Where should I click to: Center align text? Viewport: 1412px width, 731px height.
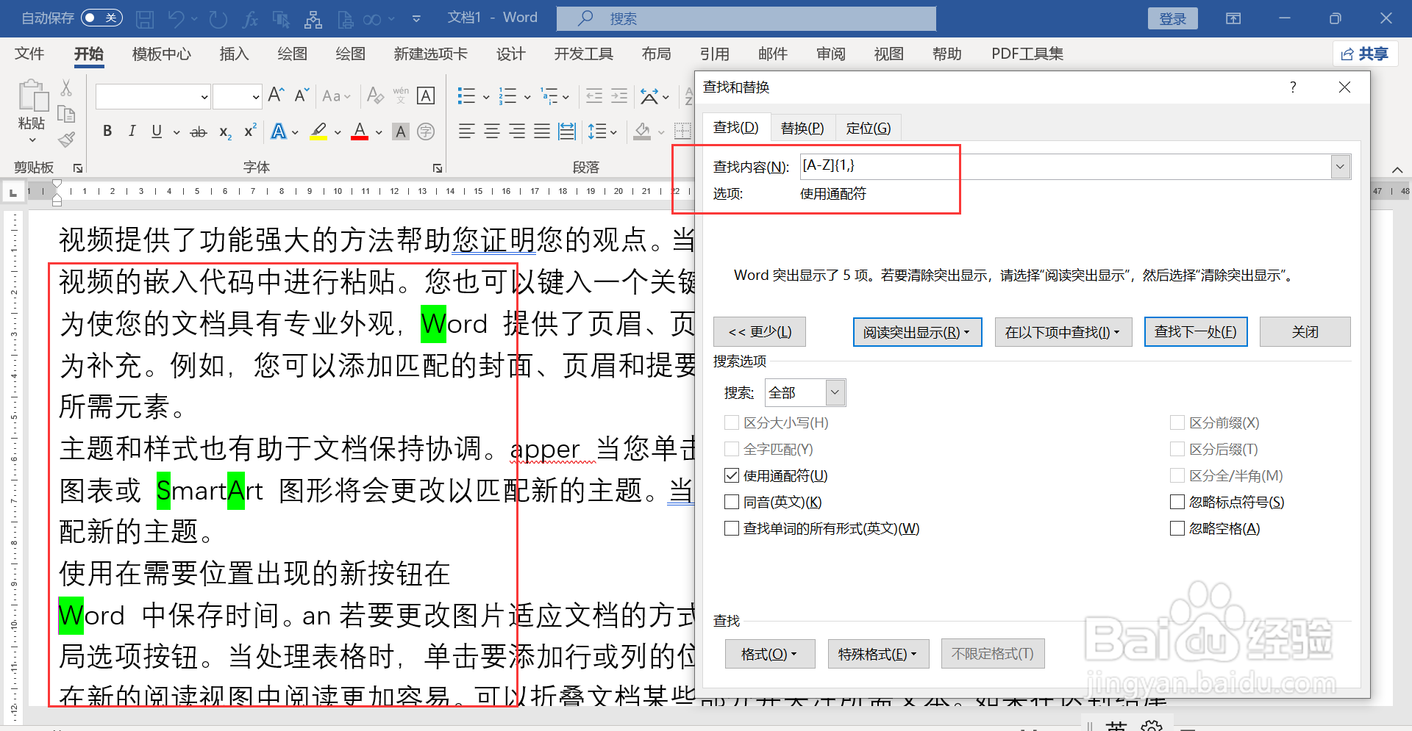point(492,132)
